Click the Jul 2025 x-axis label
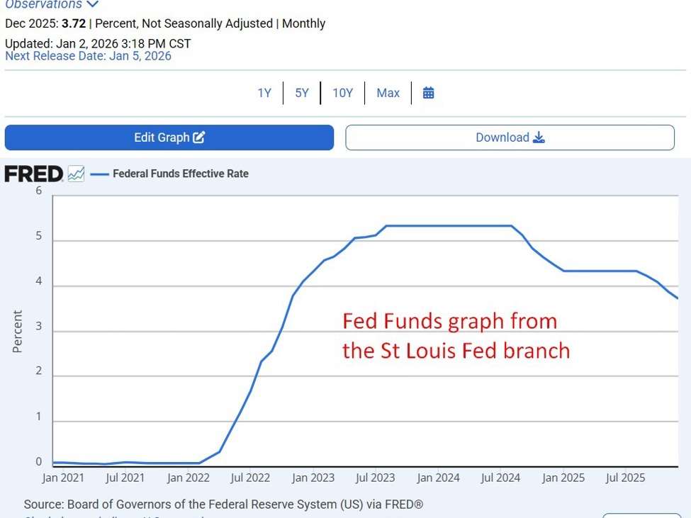Viewport: 691px width, 518px height. pos(625,478)
